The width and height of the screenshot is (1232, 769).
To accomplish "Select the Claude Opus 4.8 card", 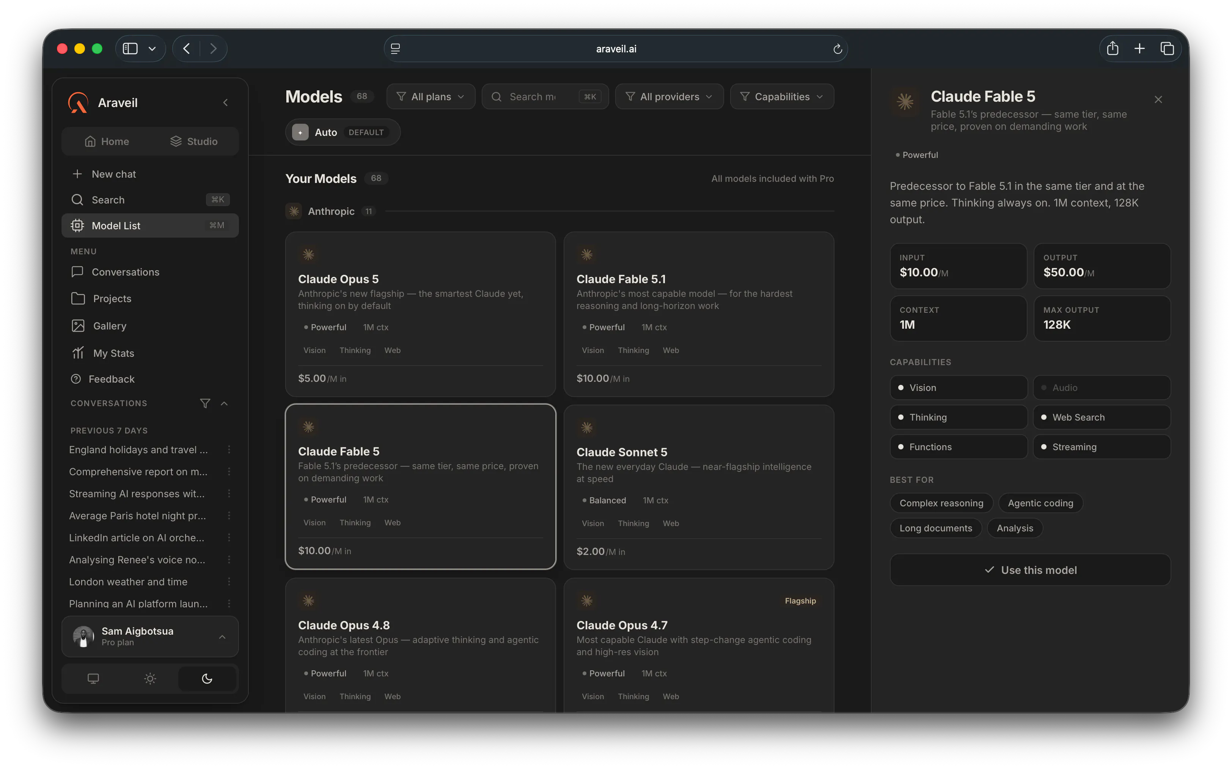I will [x=420, y=645].
